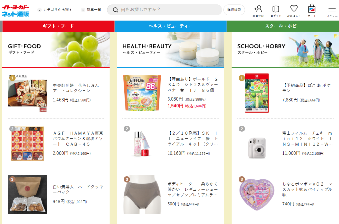
Task: Click the SK-II sakura kit thumbnail
Action: pyautogui.click(x=142, y=144)
